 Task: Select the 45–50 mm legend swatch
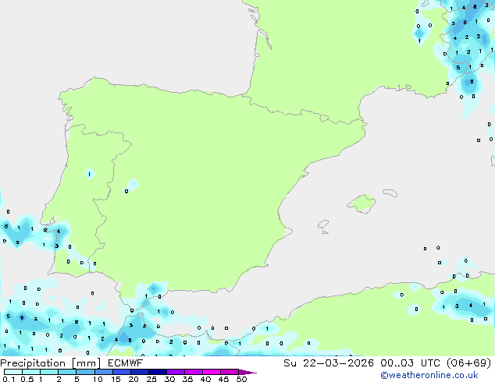tap(230, 372)
